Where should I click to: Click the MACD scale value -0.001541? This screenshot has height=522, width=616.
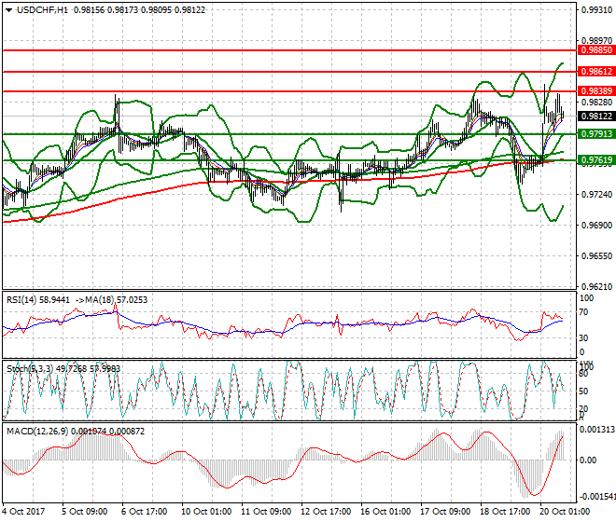click(597, 497)
